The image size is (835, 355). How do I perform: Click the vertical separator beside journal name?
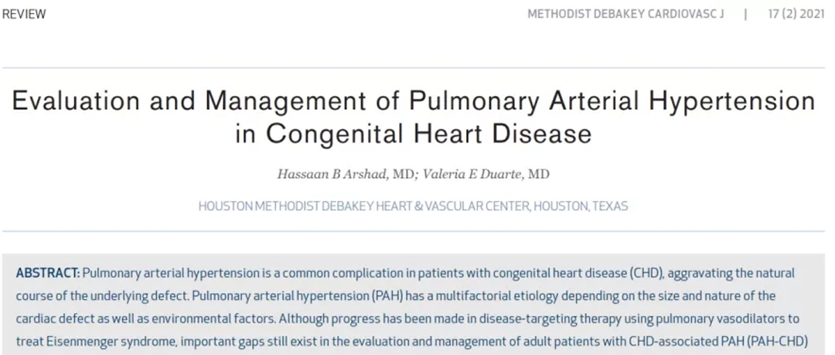tap(745, 15)
